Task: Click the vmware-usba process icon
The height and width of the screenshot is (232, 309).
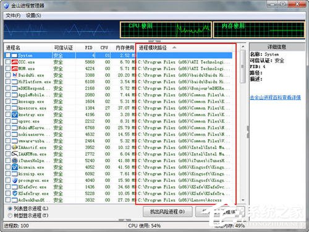Action: (15, 141)
